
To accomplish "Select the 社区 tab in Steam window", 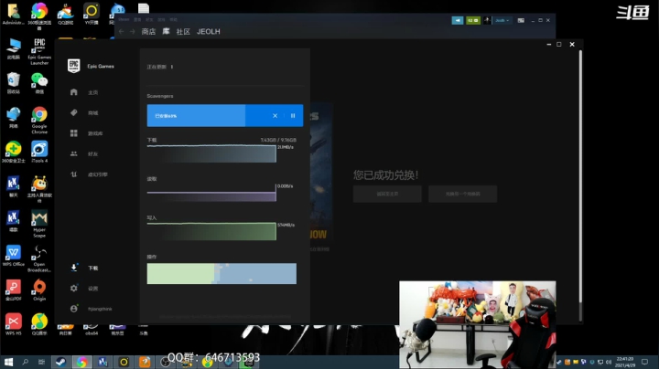I will point(183,31).
